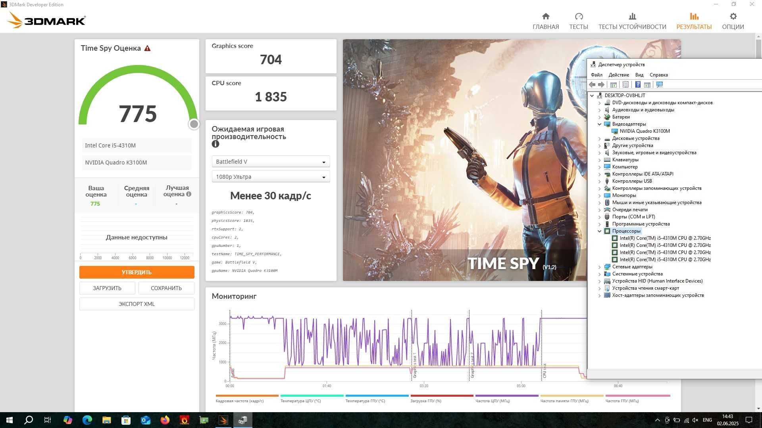
Task: Switch to ТЕСТЫ УСТОЙЧИВОСТИ stress tests tab
Action: click(x=632, y=21)
